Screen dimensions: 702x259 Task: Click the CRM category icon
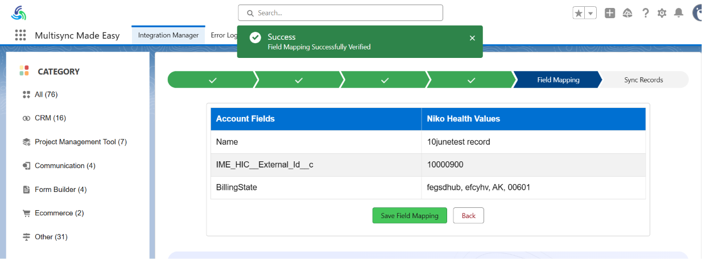pyautogui.click(x=26, y=118)
